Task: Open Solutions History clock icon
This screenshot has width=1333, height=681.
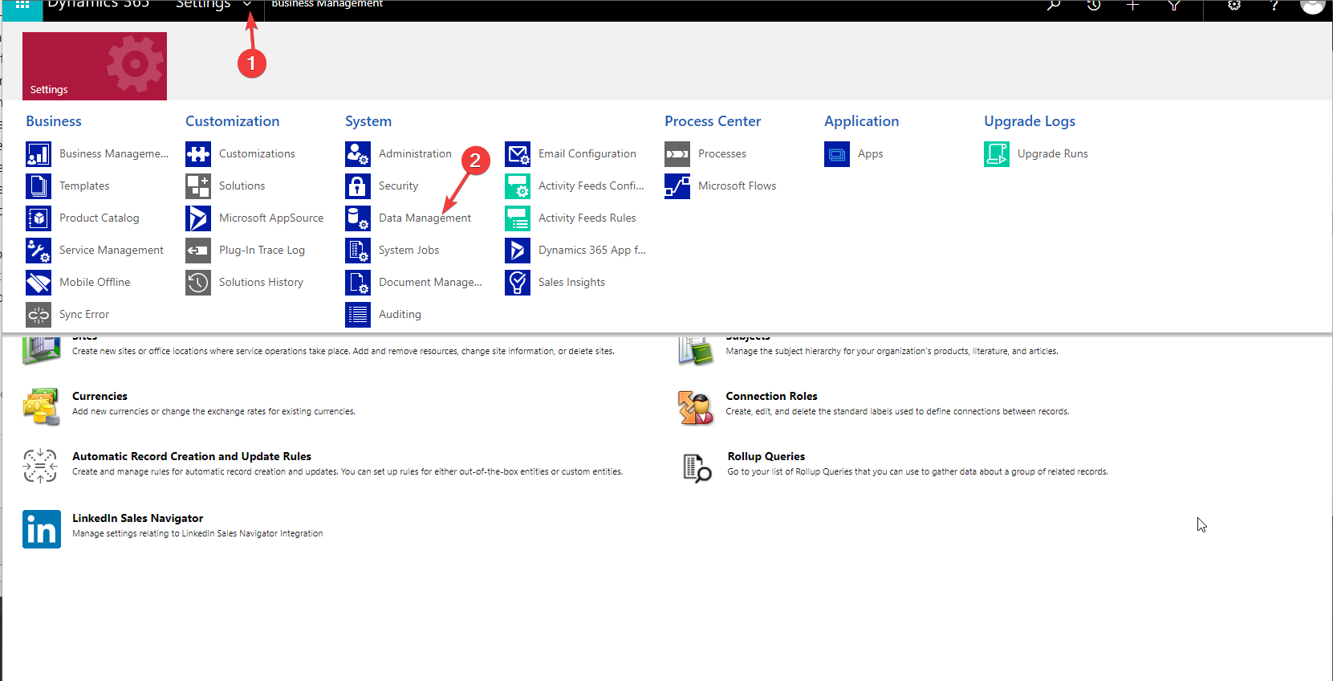Action: pyautogui.click(x=198, y=282)
